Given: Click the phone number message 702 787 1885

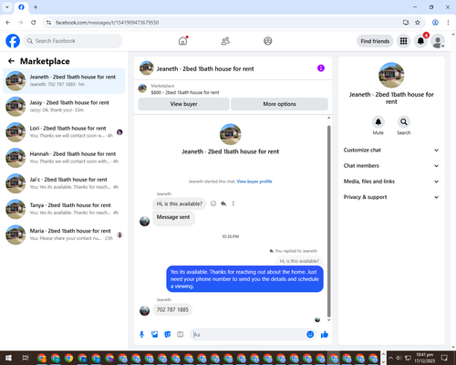Looking at the screenshot, I should click(172, 309).
